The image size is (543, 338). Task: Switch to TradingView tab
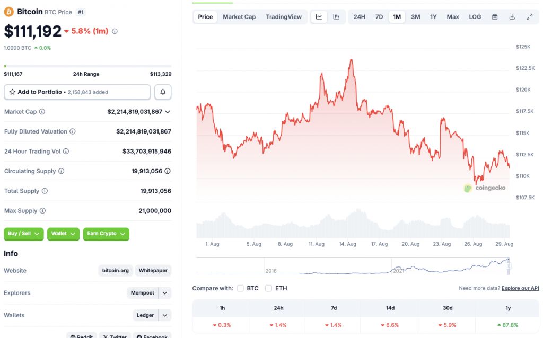pos(284,16)
